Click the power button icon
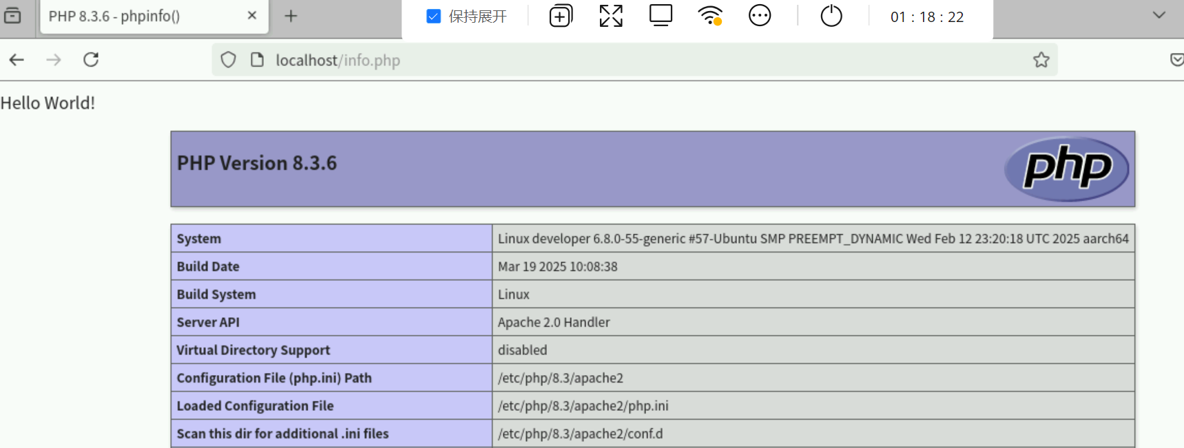The width and height of the screenshot is (1184, 448). [x=831, y=15]
